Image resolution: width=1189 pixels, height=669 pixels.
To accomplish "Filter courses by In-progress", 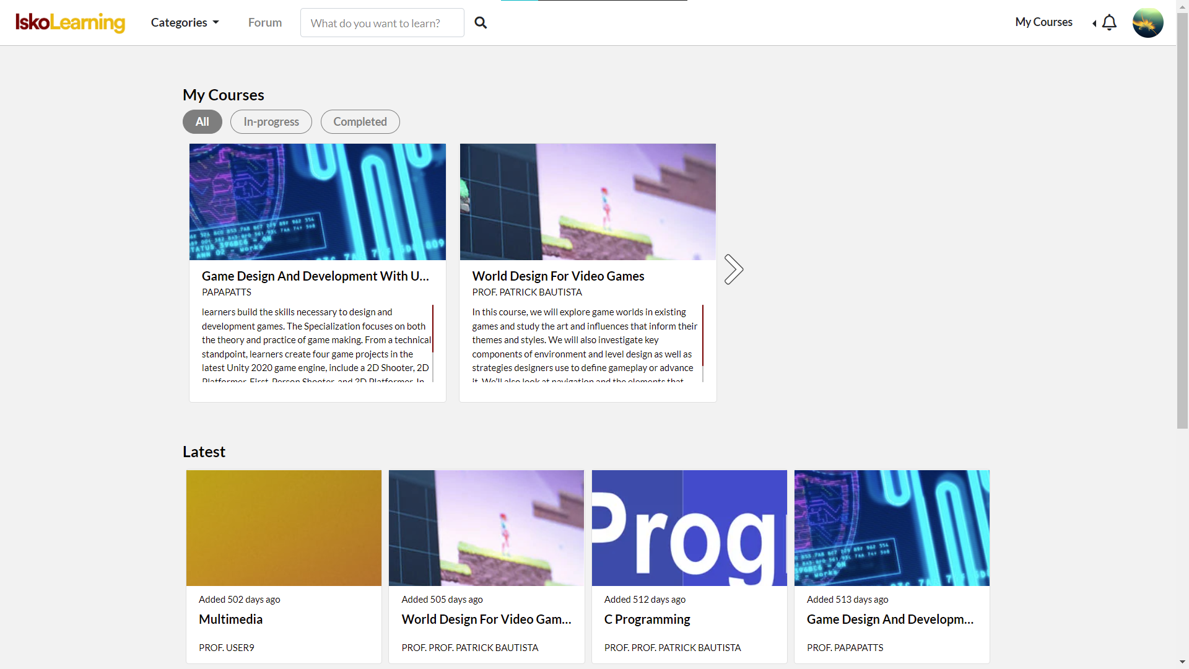I will (x=271, y=122).
